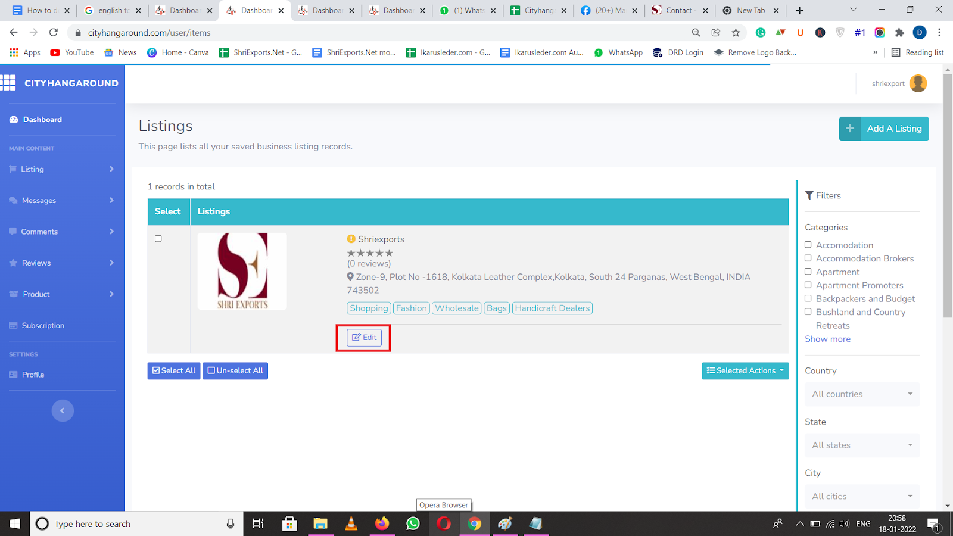Open Microsoft Store from the taskbar
Screen dimensions: 953x536
(x=289, y=523)
